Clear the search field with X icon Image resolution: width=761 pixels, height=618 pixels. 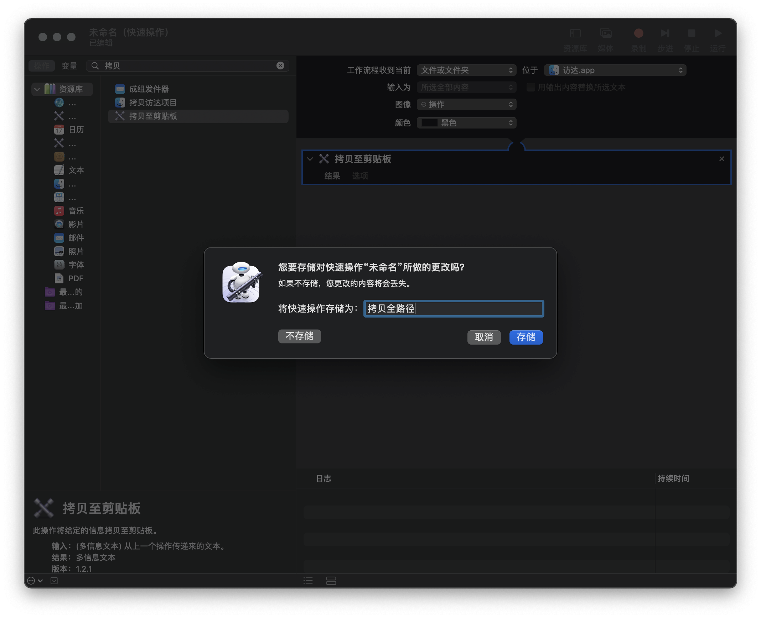280,66
